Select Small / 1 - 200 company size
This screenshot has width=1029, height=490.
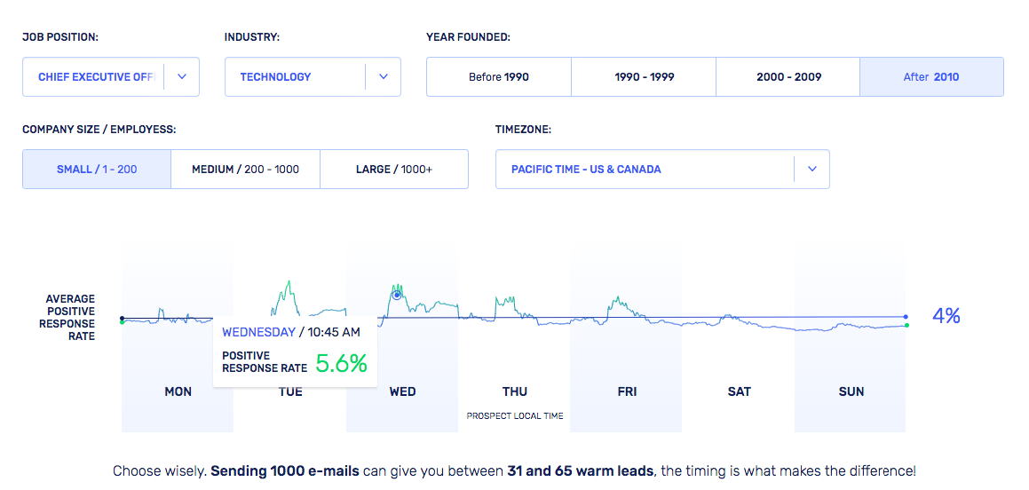pyautogui.click(x=97, y=170)
